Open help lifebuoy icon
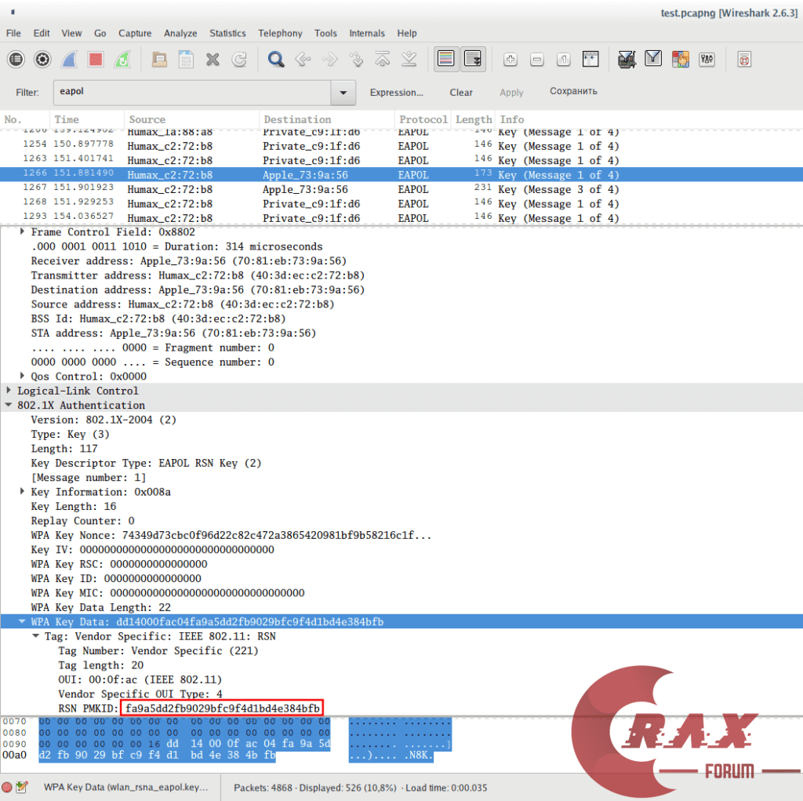This screenshot has height=801, width=803. 744,60
